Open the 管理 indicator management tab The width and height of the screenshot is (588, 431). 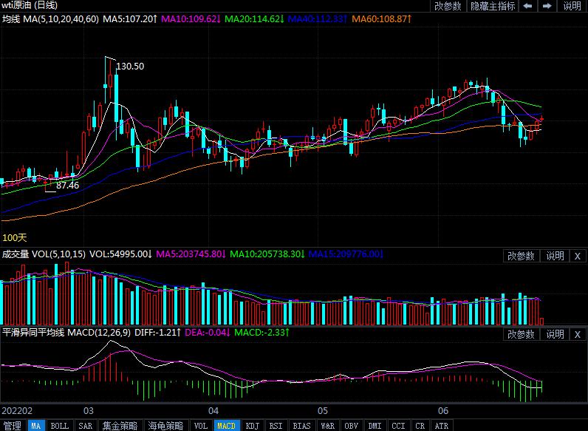pyautogui.click(x=12, y=426)
